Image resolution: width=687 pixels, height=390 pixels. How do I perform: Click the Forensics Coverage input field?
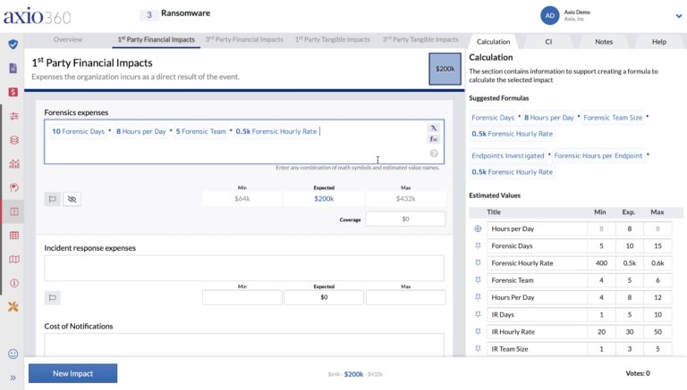pyautogui.click(x=405, y=219)
